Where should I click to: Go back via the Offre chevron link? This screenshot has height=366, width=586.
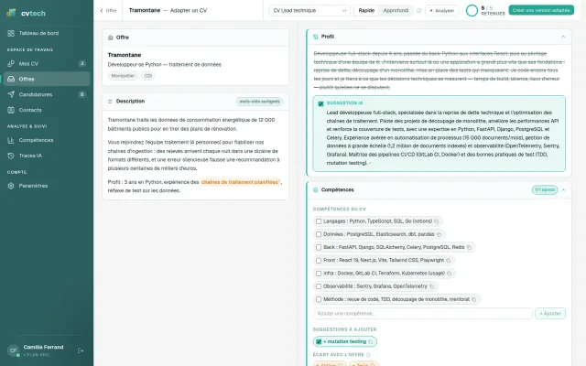pyautogui.click(x=108, y=10)
